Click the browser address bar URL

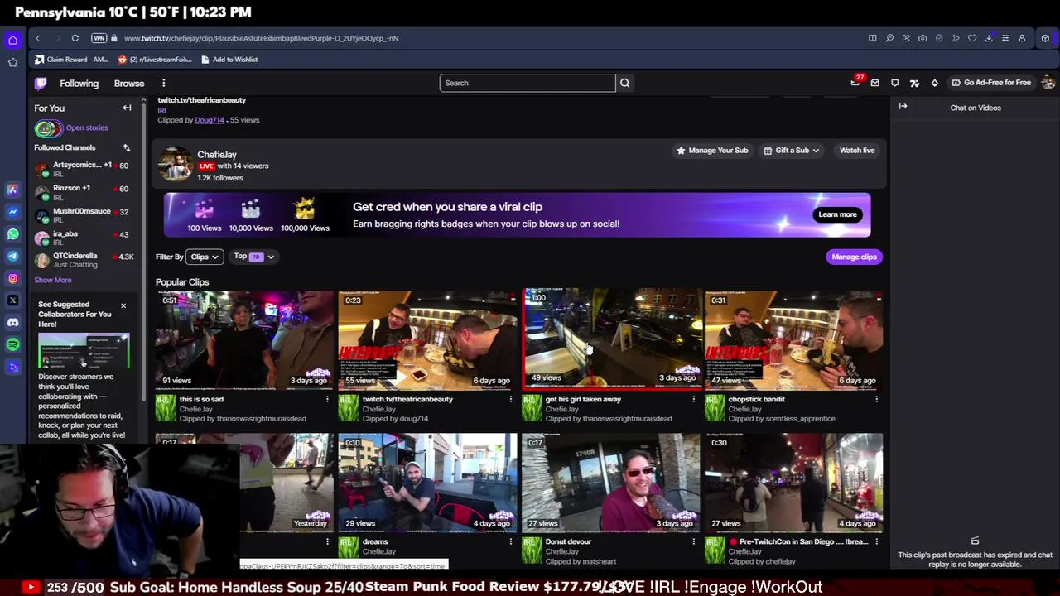(x=261, y=38)
